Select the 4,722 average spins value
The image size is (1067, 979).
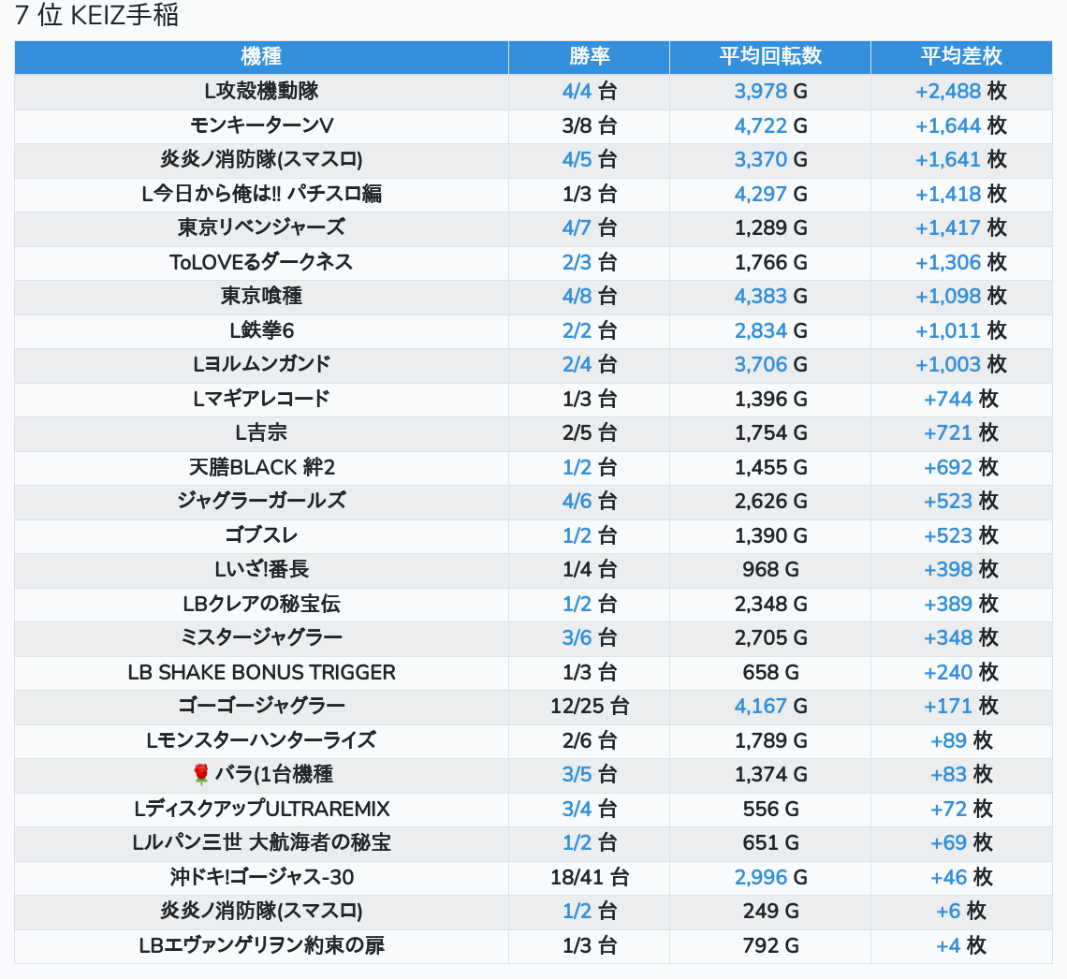[x=760, y=125]
